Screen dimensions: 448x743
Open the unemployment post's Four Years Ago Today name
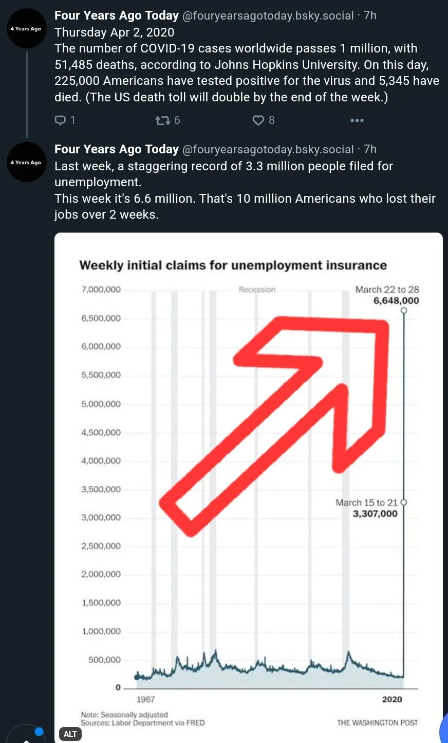point(117,149)
